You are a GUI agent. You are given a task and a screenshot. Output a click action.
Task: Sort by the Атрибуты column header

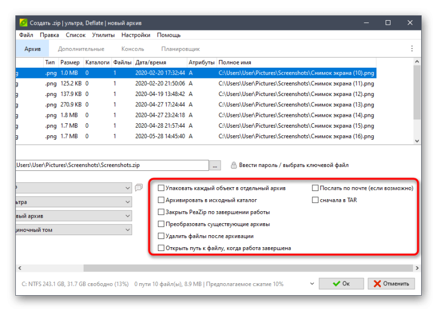coord(202,62)
